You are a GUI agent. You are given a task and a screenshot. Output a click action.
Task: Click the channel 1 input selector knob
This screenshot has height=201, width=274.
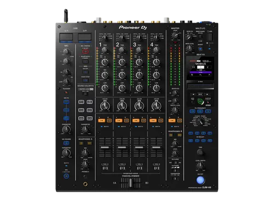[x=105, y=38]
